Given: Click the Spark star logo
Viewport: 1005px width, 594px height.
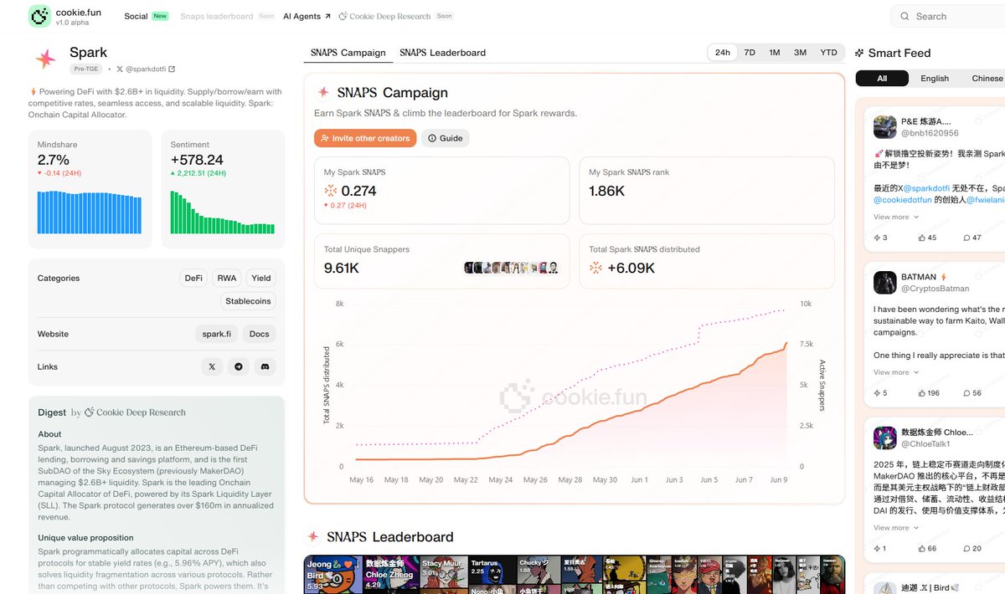Looking at the screenshot, I should point(45,59).
